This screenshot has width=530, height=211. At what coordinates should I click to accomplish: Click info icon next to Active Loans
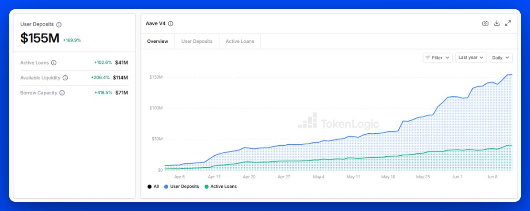pos(53,63)
